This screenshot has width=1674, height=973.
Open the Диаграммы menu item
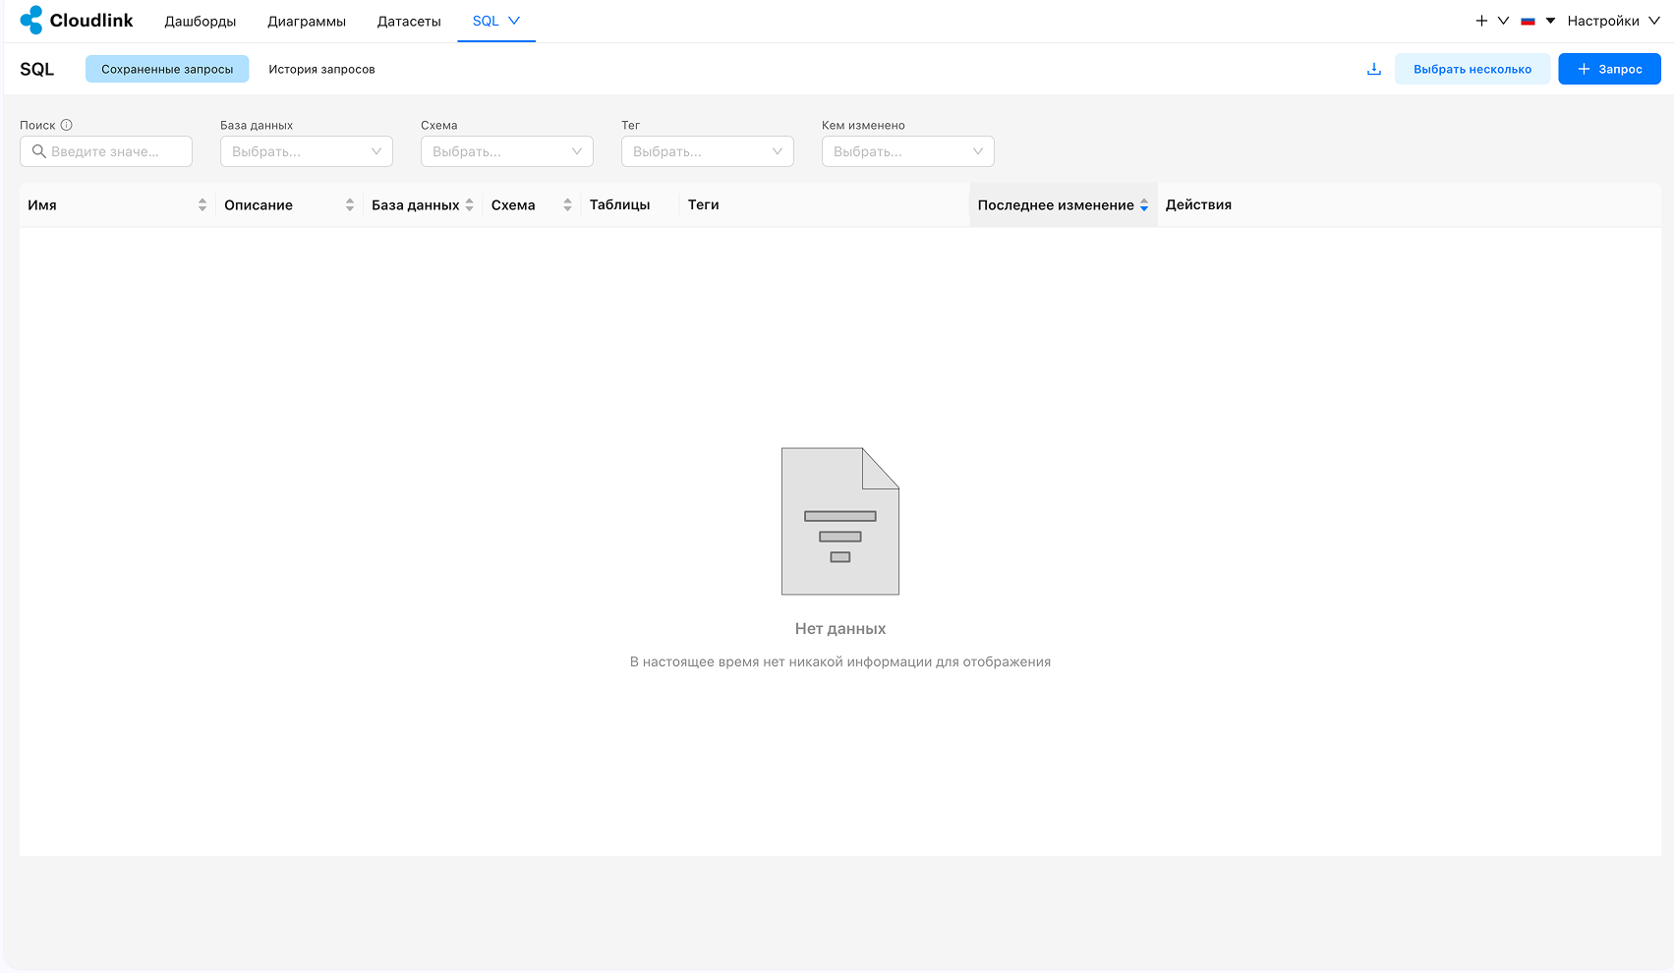click(307, 21)
